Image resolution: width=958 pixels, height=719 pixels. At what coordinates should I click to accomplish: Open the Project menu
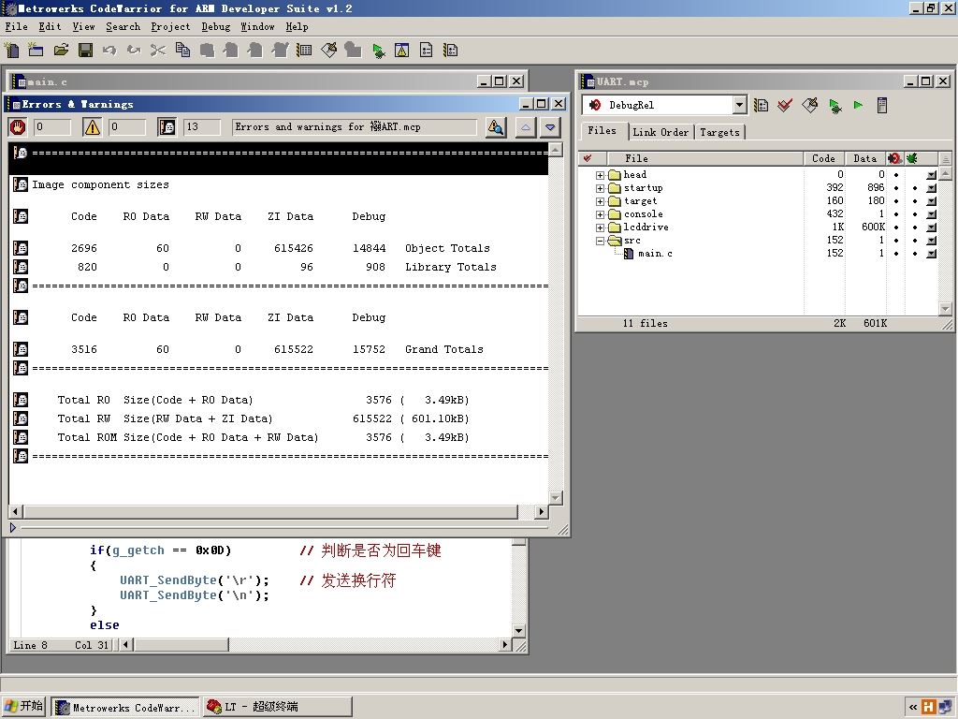pos(170,27)
